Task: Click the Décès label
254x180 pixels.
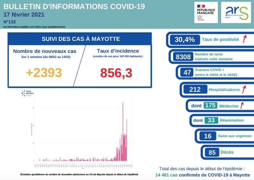Action: coord(227,152)
